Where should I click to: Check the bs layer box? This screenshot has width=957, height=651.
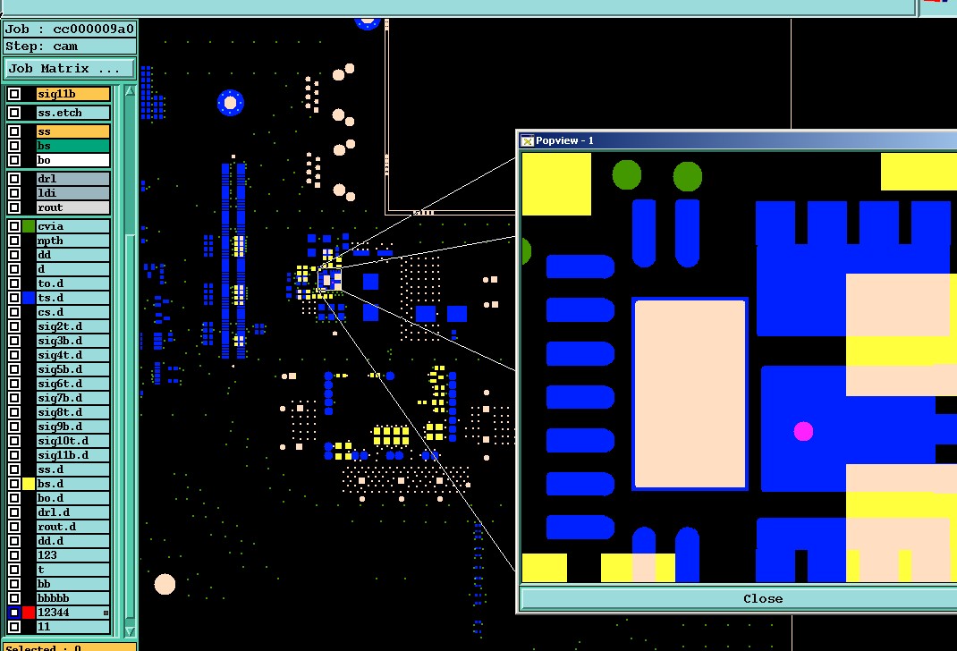[x=14, y=146]
